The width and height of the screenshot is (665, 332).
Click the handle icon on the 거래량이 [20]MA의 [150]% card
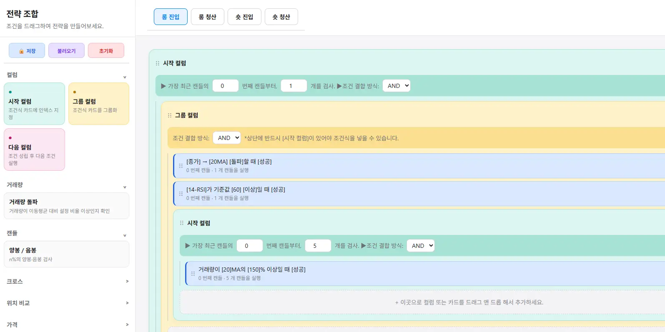click(x=193, y=274)
